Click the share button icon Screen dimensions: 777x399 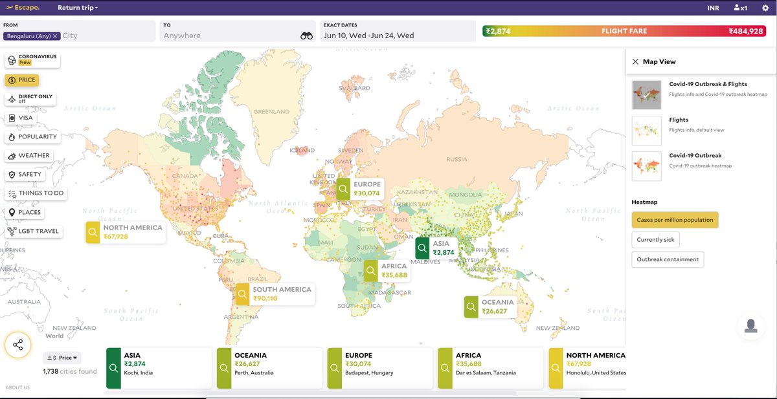click(18, 345)
